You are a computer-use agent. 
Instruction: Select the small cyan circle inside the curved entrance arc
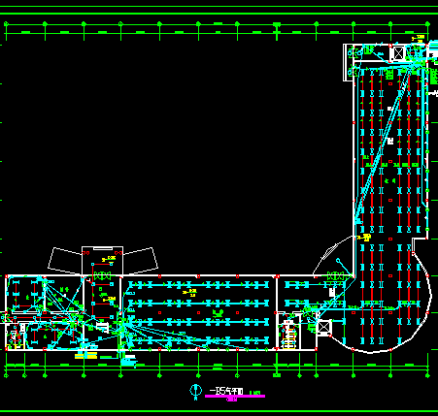click(x=338, y=260)
